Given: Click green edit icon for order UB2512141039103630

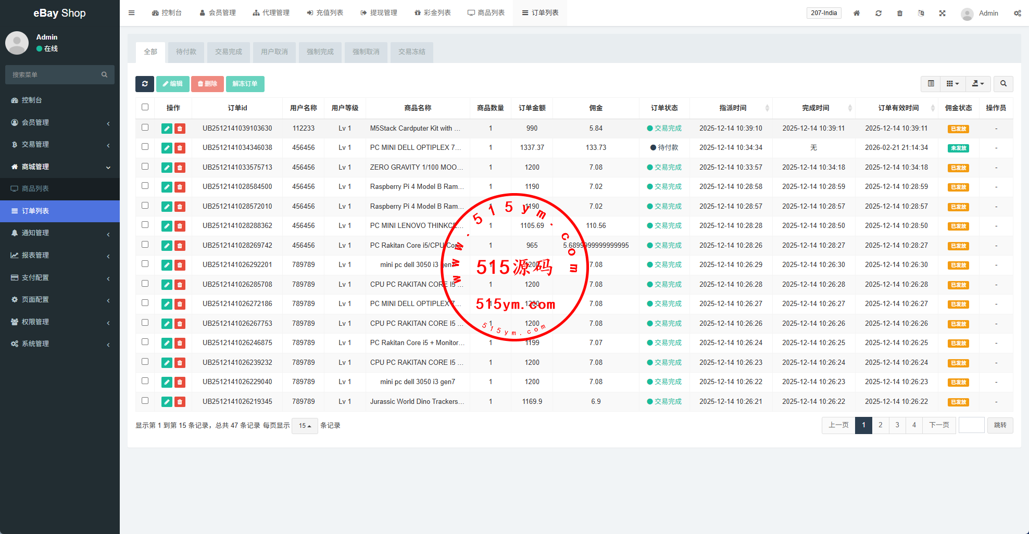Looking at the screenshot, I should click(x=167, y=129).
